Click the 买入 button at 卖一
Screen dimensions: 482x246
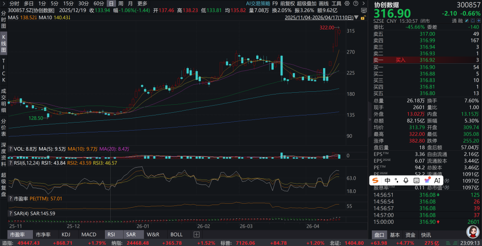point(401,60)
